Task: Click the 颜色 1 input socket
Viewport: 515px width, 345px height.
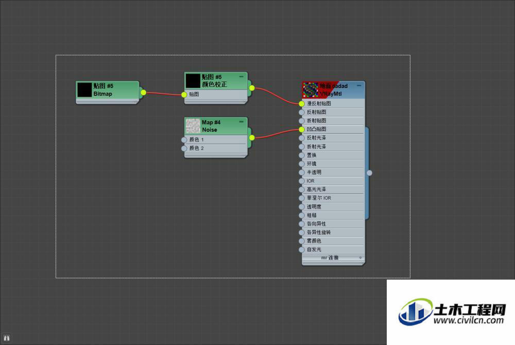Action: coord(184,140)
